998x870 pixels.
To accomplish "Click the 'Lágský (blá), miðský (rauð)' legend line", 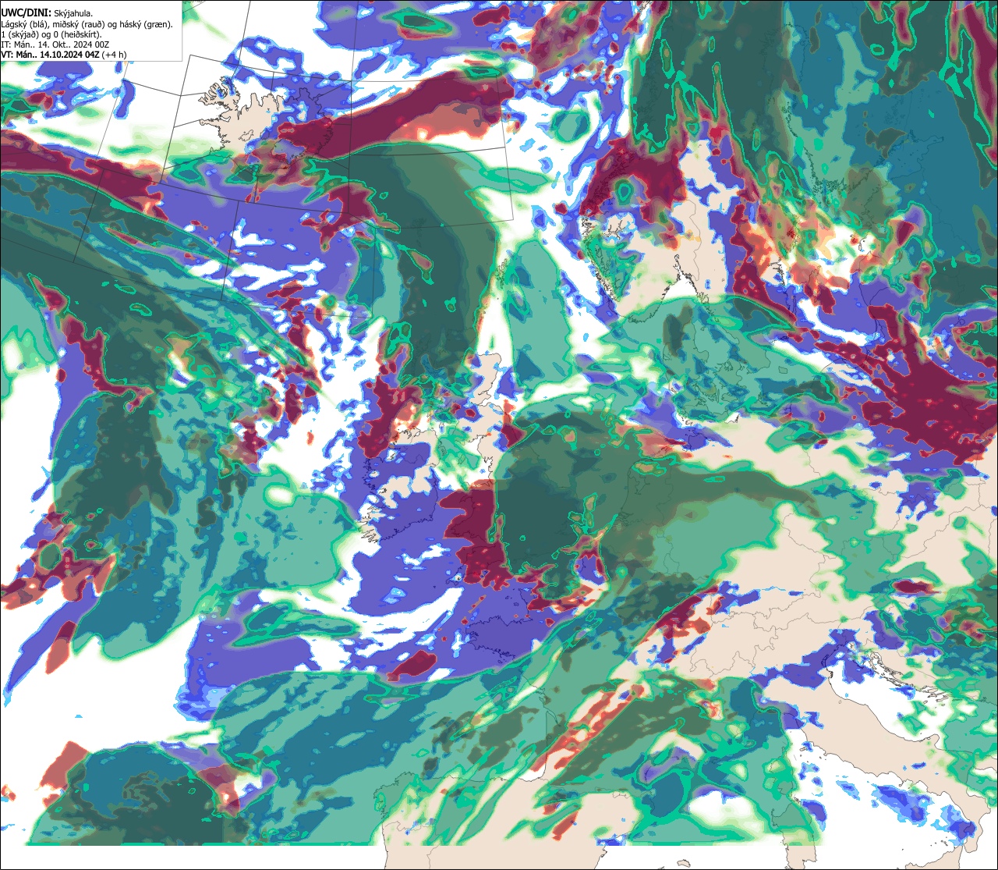I will coord(87,24).
